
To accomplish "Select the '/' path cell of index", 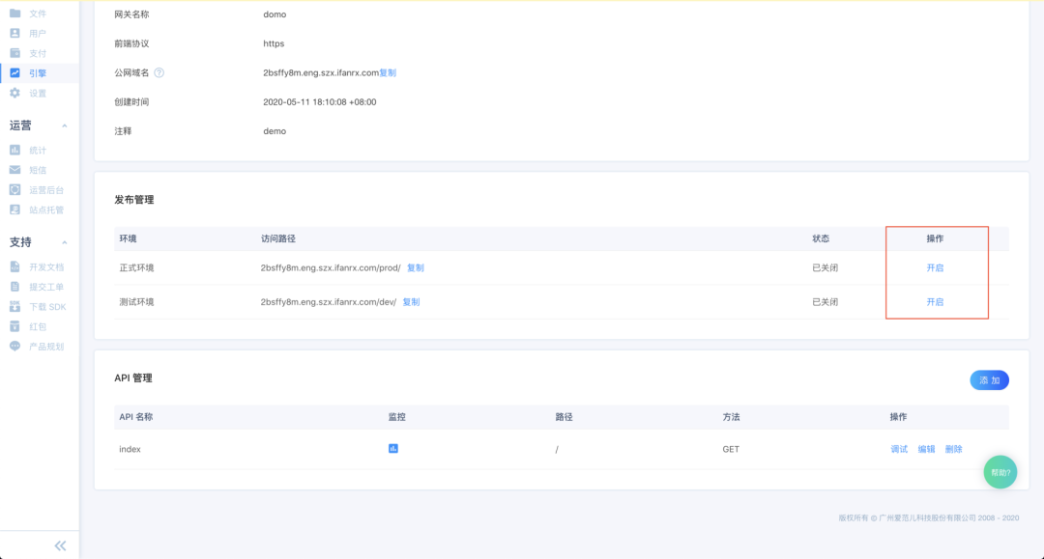I will (x=557, y=449).
